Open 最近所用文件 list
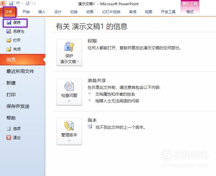This screenshot has width=216, height=176. [x=20, y=71]
